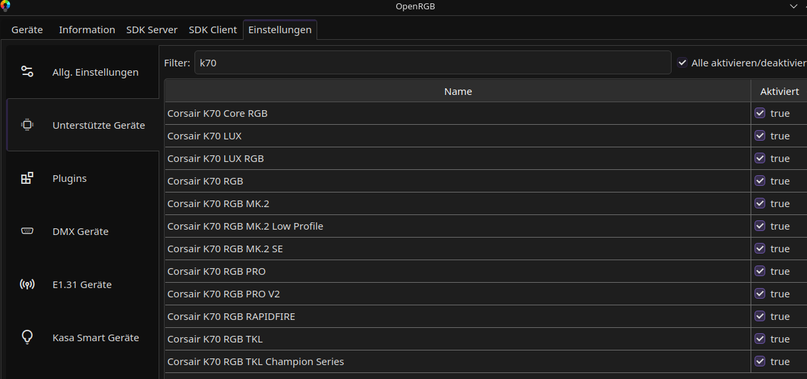The image size is (807, 379).
Task: Click the OpenRGB app icon in title bar
Action: point(5,6)
